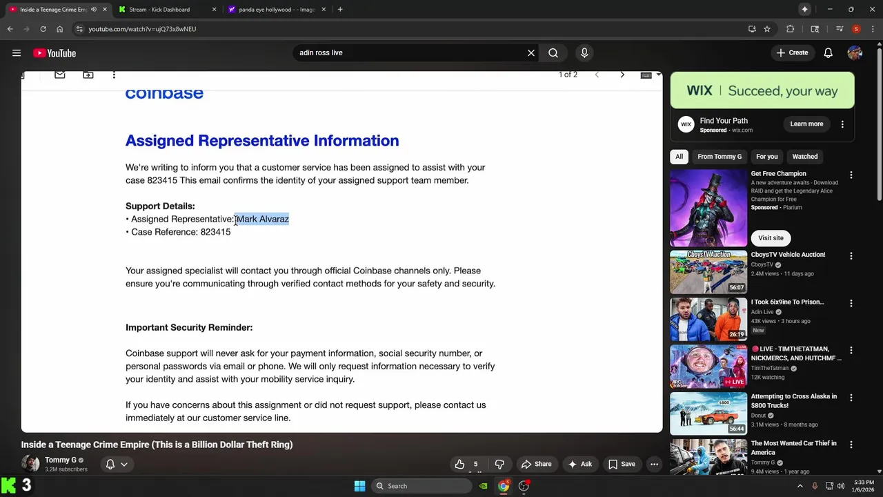Open Attempting to Cross Alaska thumbnail
Viewport: 883px width, 497px height.
click(x=708, y=413)
